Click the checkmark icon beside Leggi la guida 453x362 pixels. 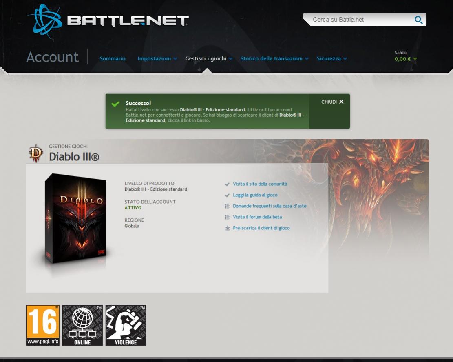pyautogui.click(x=227, y=195)
